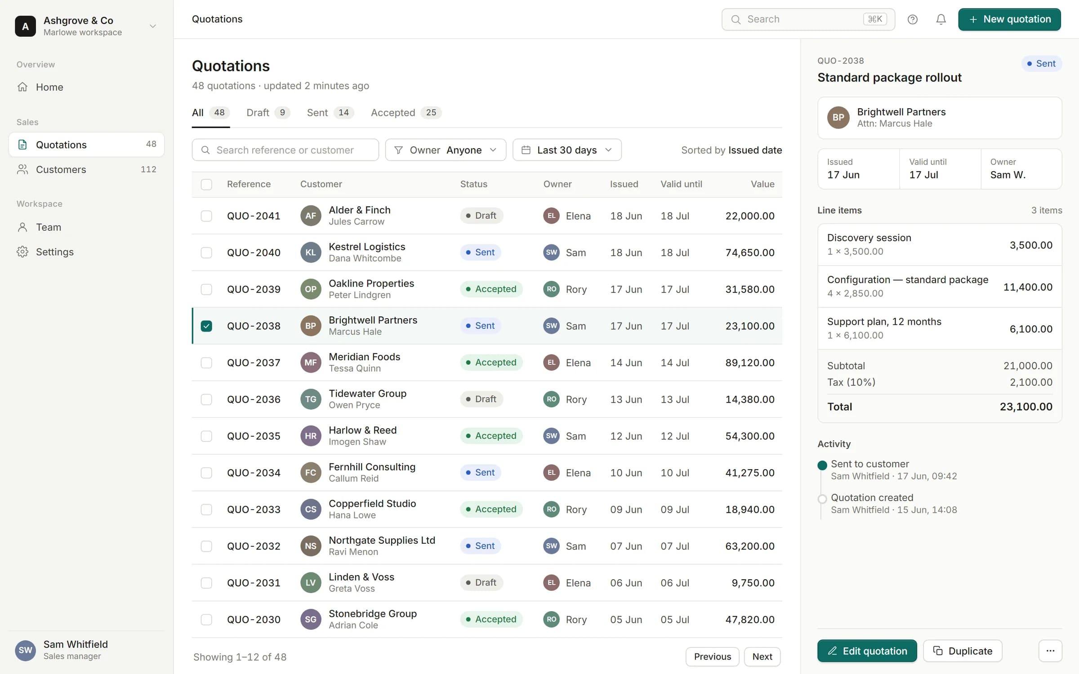This screenshot has width=1079, height=674.
Task: Click the Customers people icon in sidebar
Action: click(22, 169)
